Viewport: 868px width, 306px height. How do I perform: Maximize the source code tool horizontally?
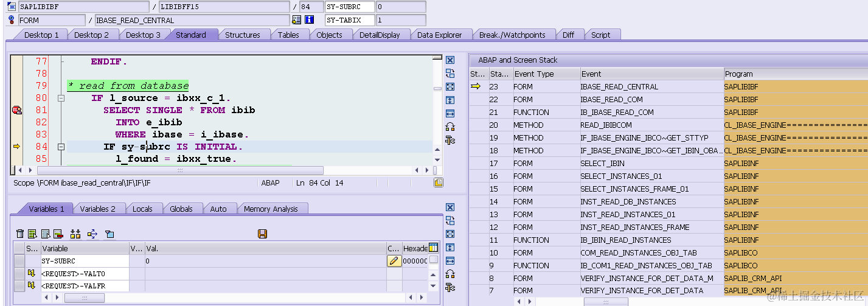(x=450, y=114)
